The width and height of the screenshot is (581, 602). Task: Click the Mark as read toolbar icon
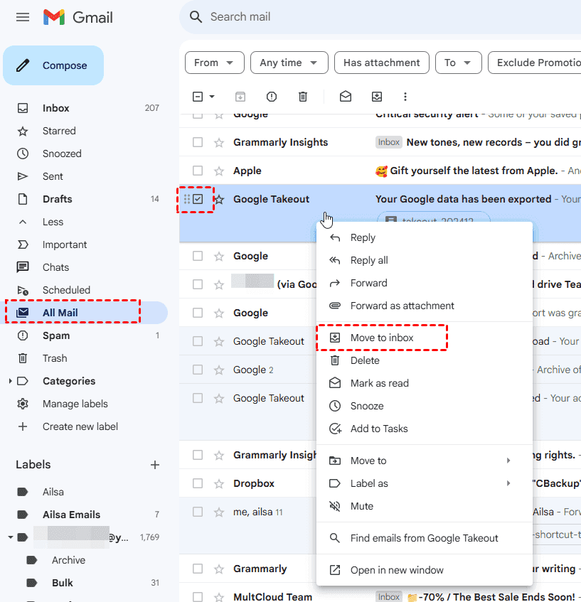(346, 96)
